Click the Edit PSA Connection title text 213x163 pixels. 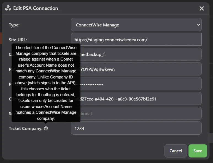[36, 8]
